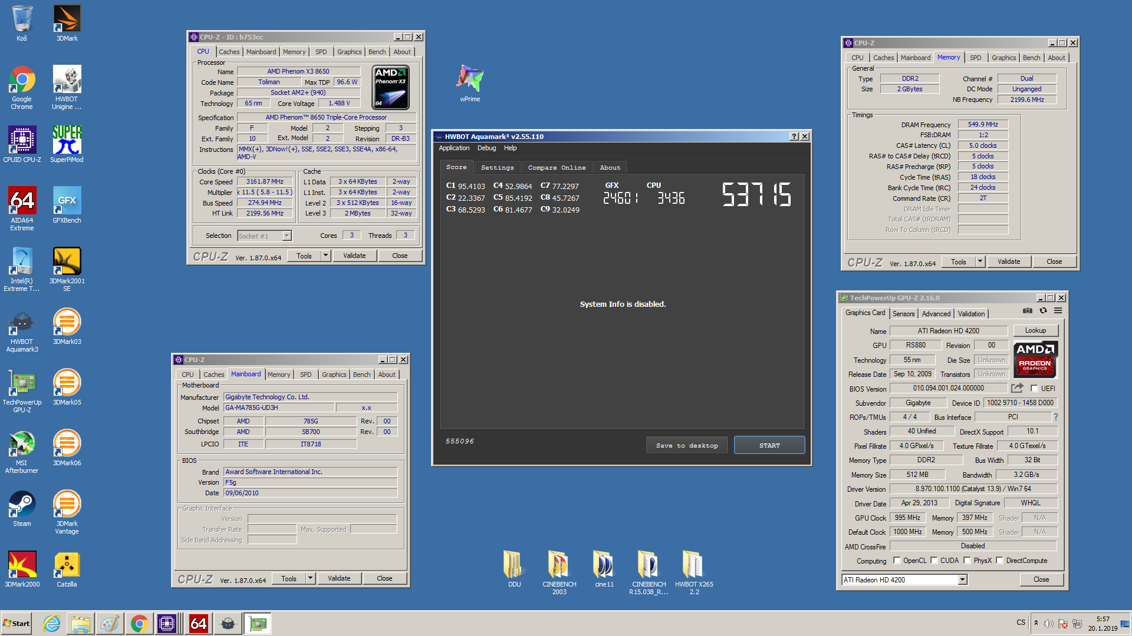Switch to Compare Online tab in Aquamark
Image resolution: width=1132 pixels, height=636 pixels.
coord(557,168)
